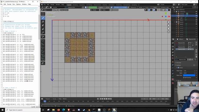
Task: Click the Windows search box on taskbar
Action: [23, 110]
